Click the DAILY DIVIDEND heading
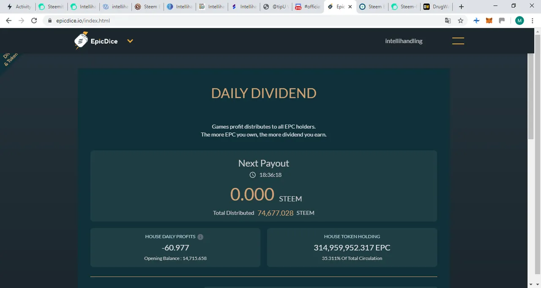Screen dimensions: 541x288 (264, 93)
